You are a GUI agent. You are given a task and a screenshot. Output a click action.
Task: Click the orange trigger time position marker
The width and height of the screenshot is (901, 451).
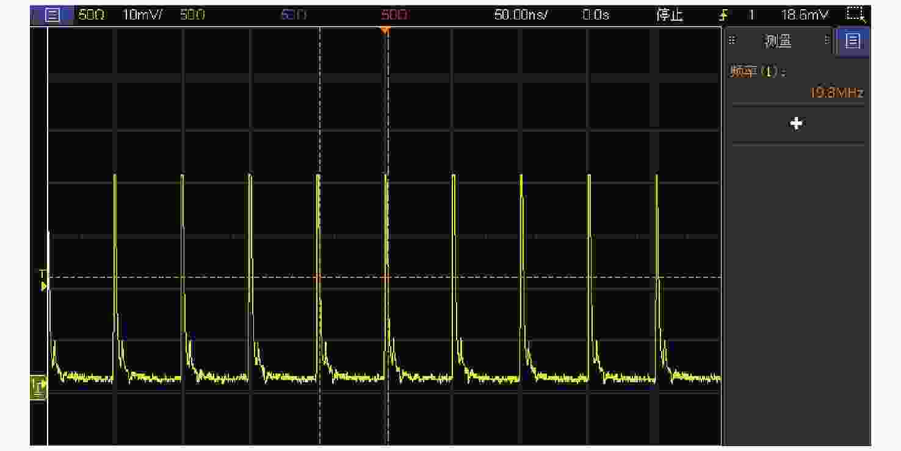385,30
